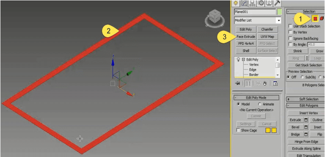Open the Modifier List dropdown
The height and width of the screenshot is (157, 325).
(x=258, y=20)
